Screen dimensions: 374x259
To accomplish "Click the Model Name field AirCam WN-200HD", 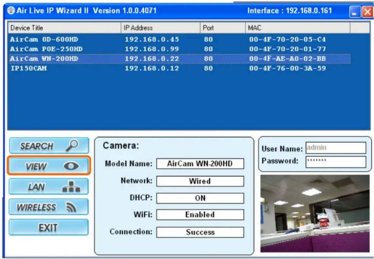I will (200, 164).
